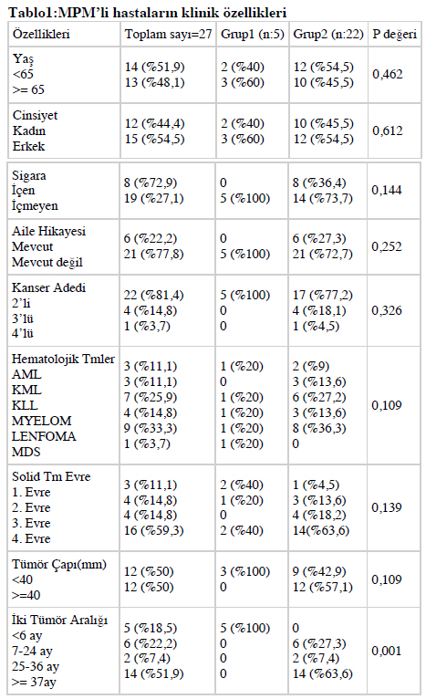
Task: Select the 'Grup2 (n:22)' header cell
Action: click(x=328, y=35)
